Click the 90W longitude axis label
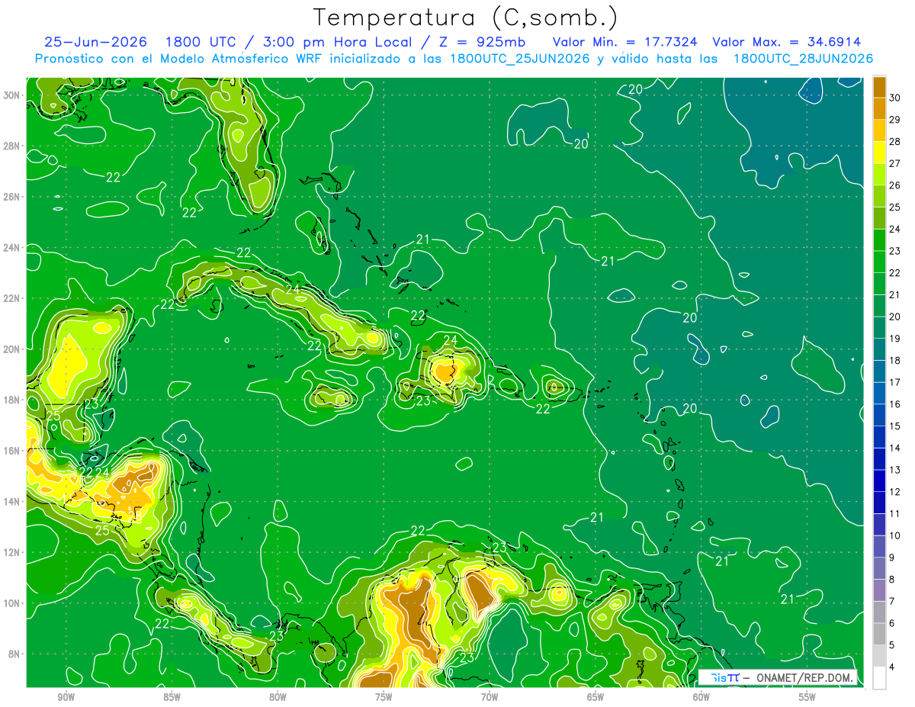This screenshot has width=915, height=707. point(66,697)
